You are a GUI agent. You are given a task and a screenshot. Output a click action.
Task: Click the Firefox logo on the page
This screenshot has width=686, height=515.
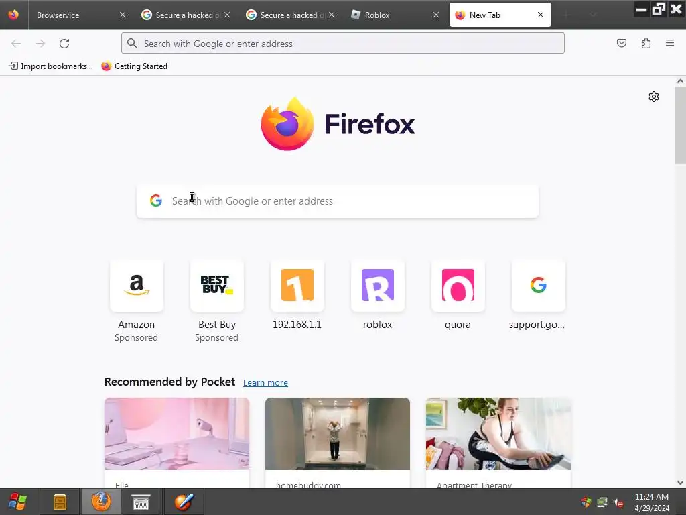[x=338, y=124]
